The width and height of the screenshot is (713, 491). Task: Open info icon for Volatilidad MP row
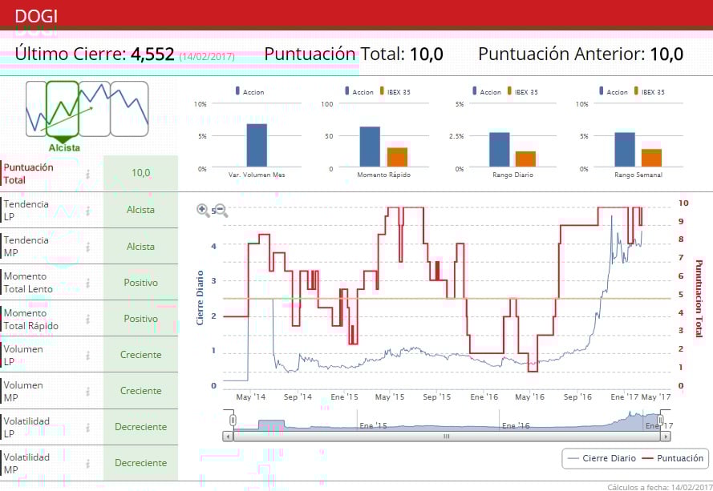pyautogui.click(x=87, y=463)
